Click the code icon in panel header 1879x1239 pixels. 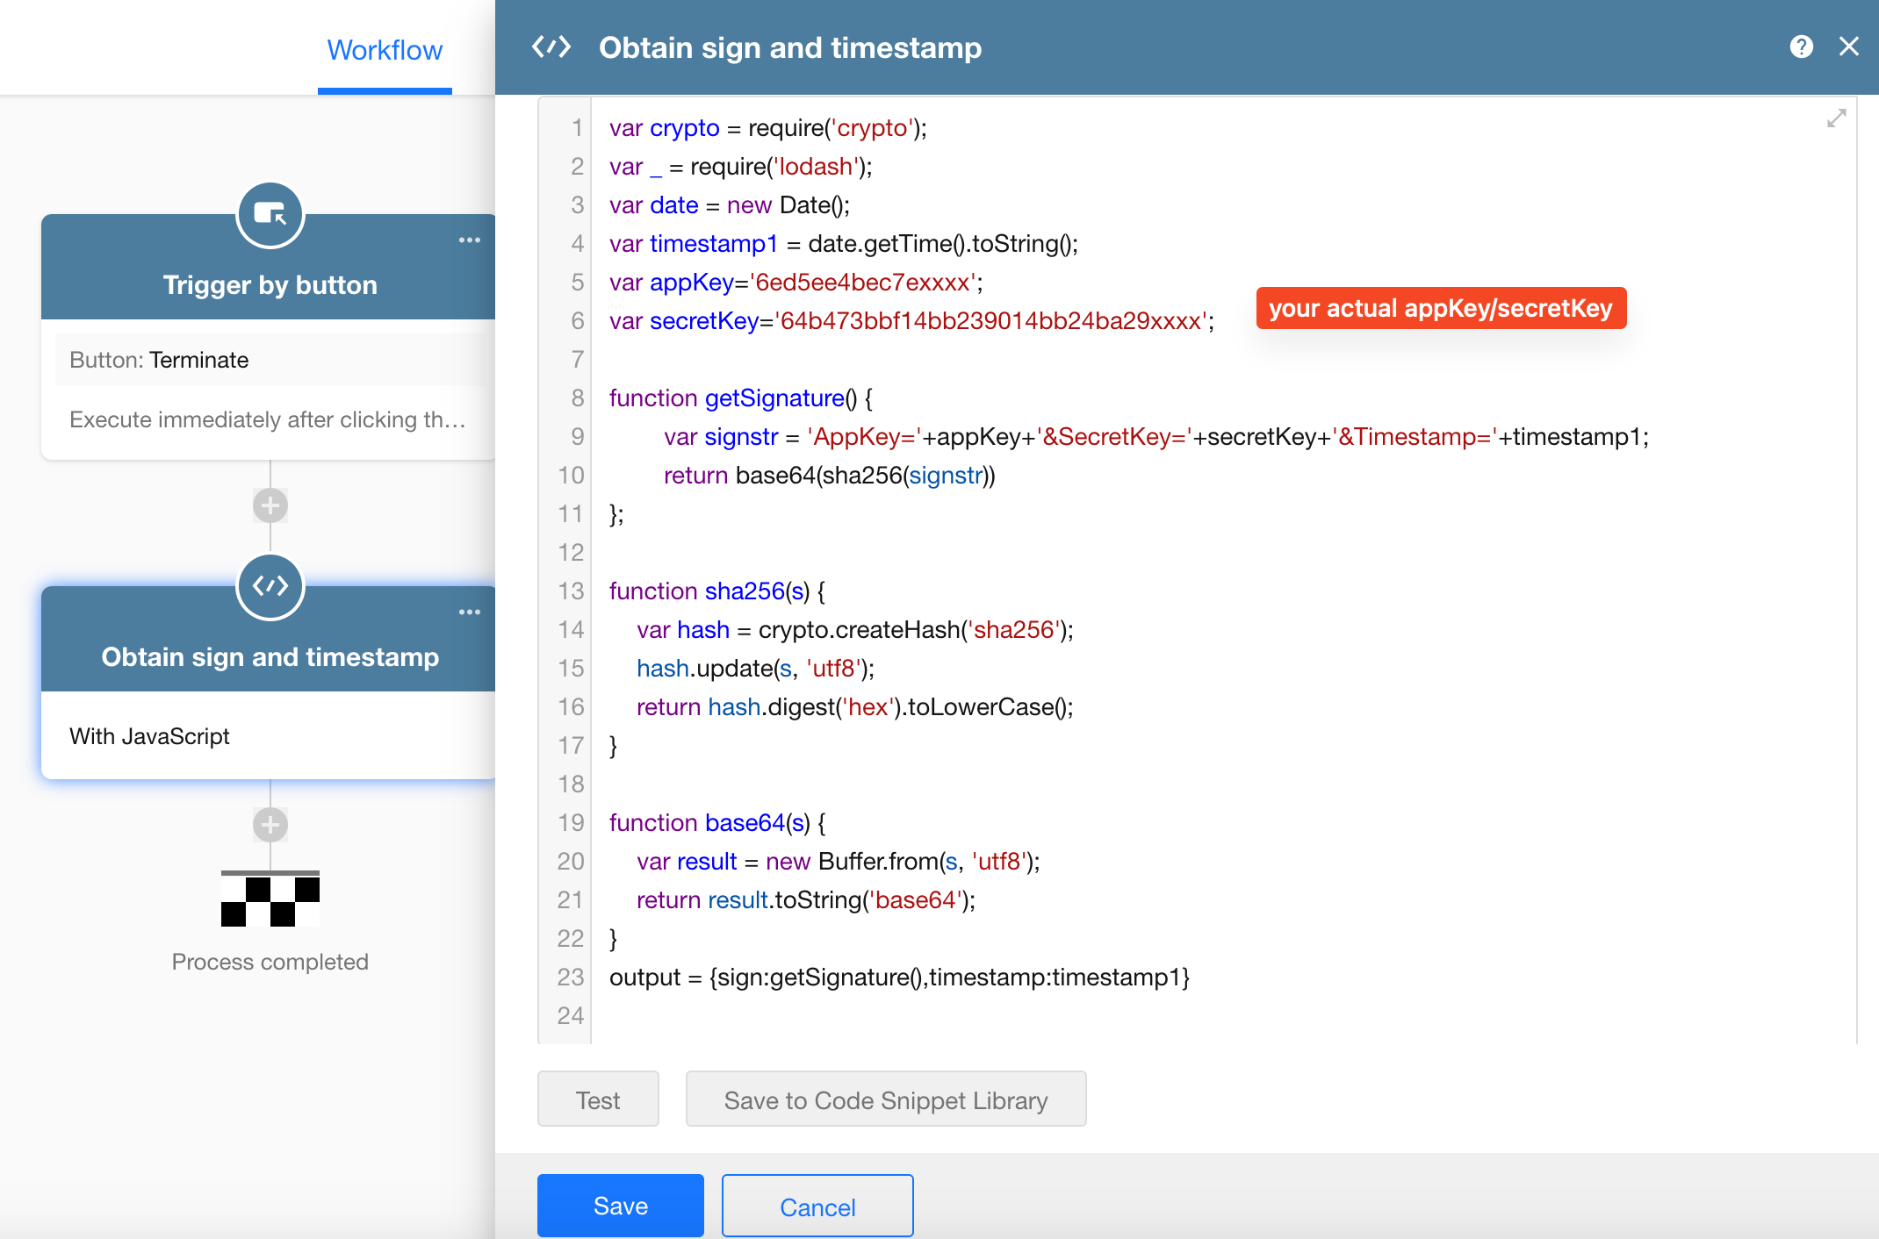pyautogui.click(x=551, y=47)
